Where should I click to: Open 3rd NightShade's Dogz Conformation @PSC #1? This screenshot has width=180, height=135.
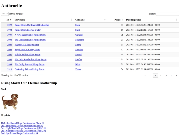(23, 128)
